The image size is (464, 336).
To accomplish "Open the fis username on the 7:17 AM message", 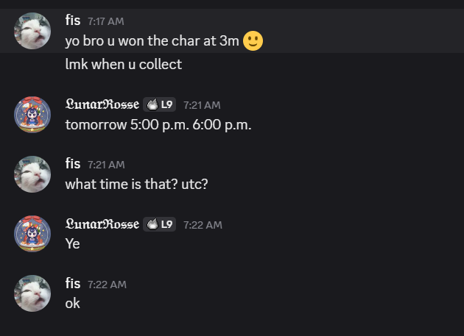I will point(73,21).
